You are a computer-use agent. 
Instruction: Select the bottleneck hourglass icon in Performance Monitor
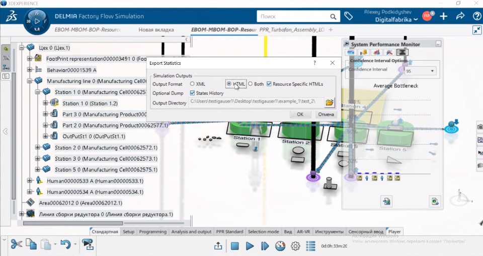pos(402,53)
